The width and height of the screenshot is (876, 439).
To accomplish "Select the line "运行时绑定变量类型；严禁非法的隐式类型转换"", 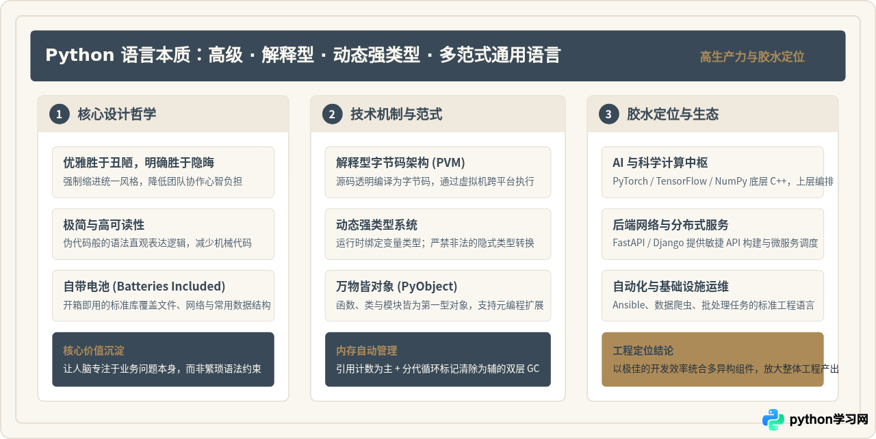I will click(x=435, y=243).
